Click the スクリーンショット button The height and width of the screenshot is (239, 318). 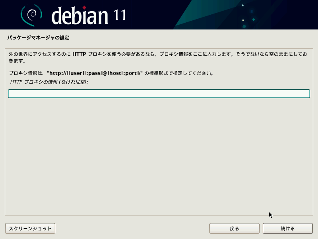(x=30, y=228)
